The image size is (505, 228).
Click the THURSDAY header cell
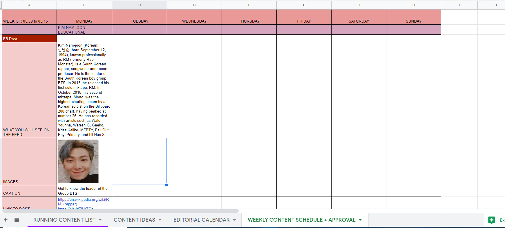click(x=249, y=17)
